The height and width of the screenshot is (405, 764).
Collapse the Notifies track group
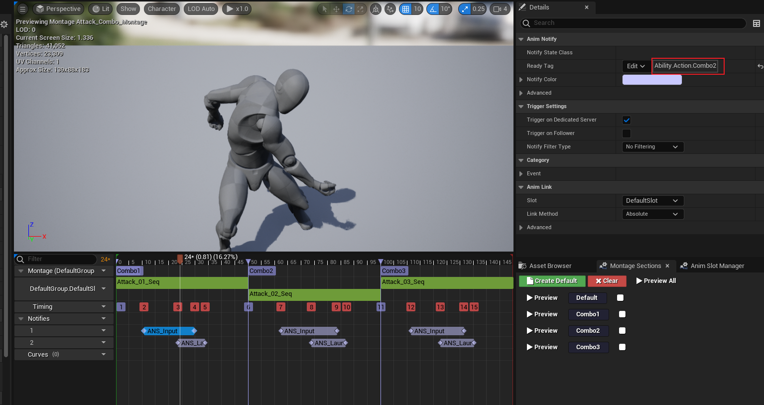click(21, 319)
